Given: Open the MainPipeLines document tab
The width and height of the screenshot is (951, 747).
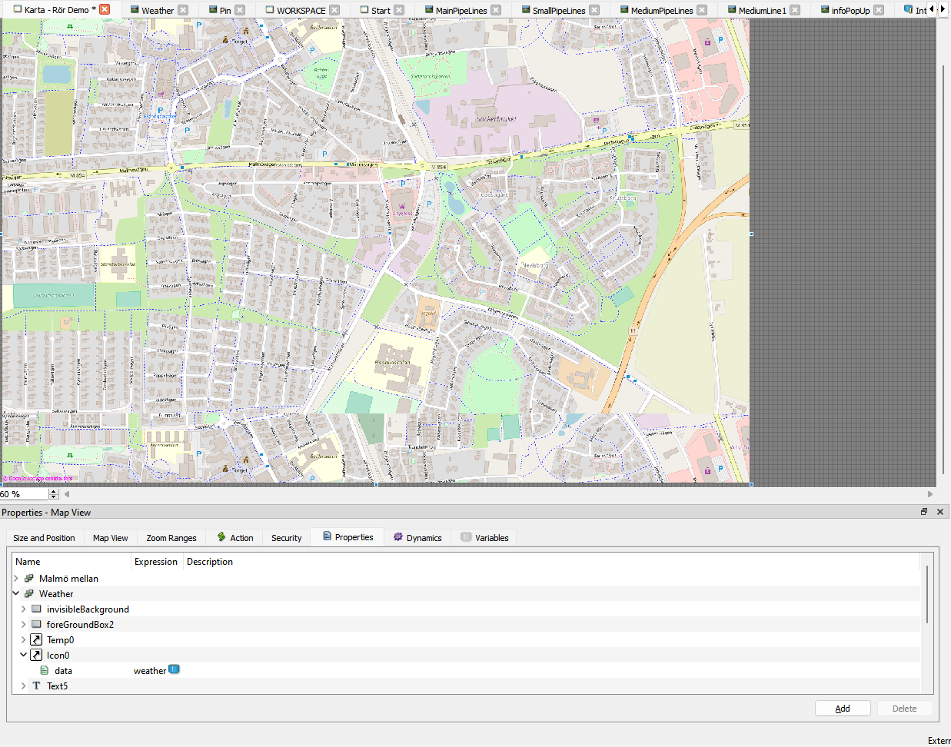Looking at the screenshot, I should (461, 10).
